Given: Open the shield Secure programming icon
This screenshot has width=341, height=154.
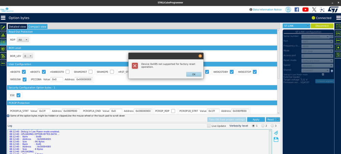Looking at the screenshot, I should (x=3, y=49).
